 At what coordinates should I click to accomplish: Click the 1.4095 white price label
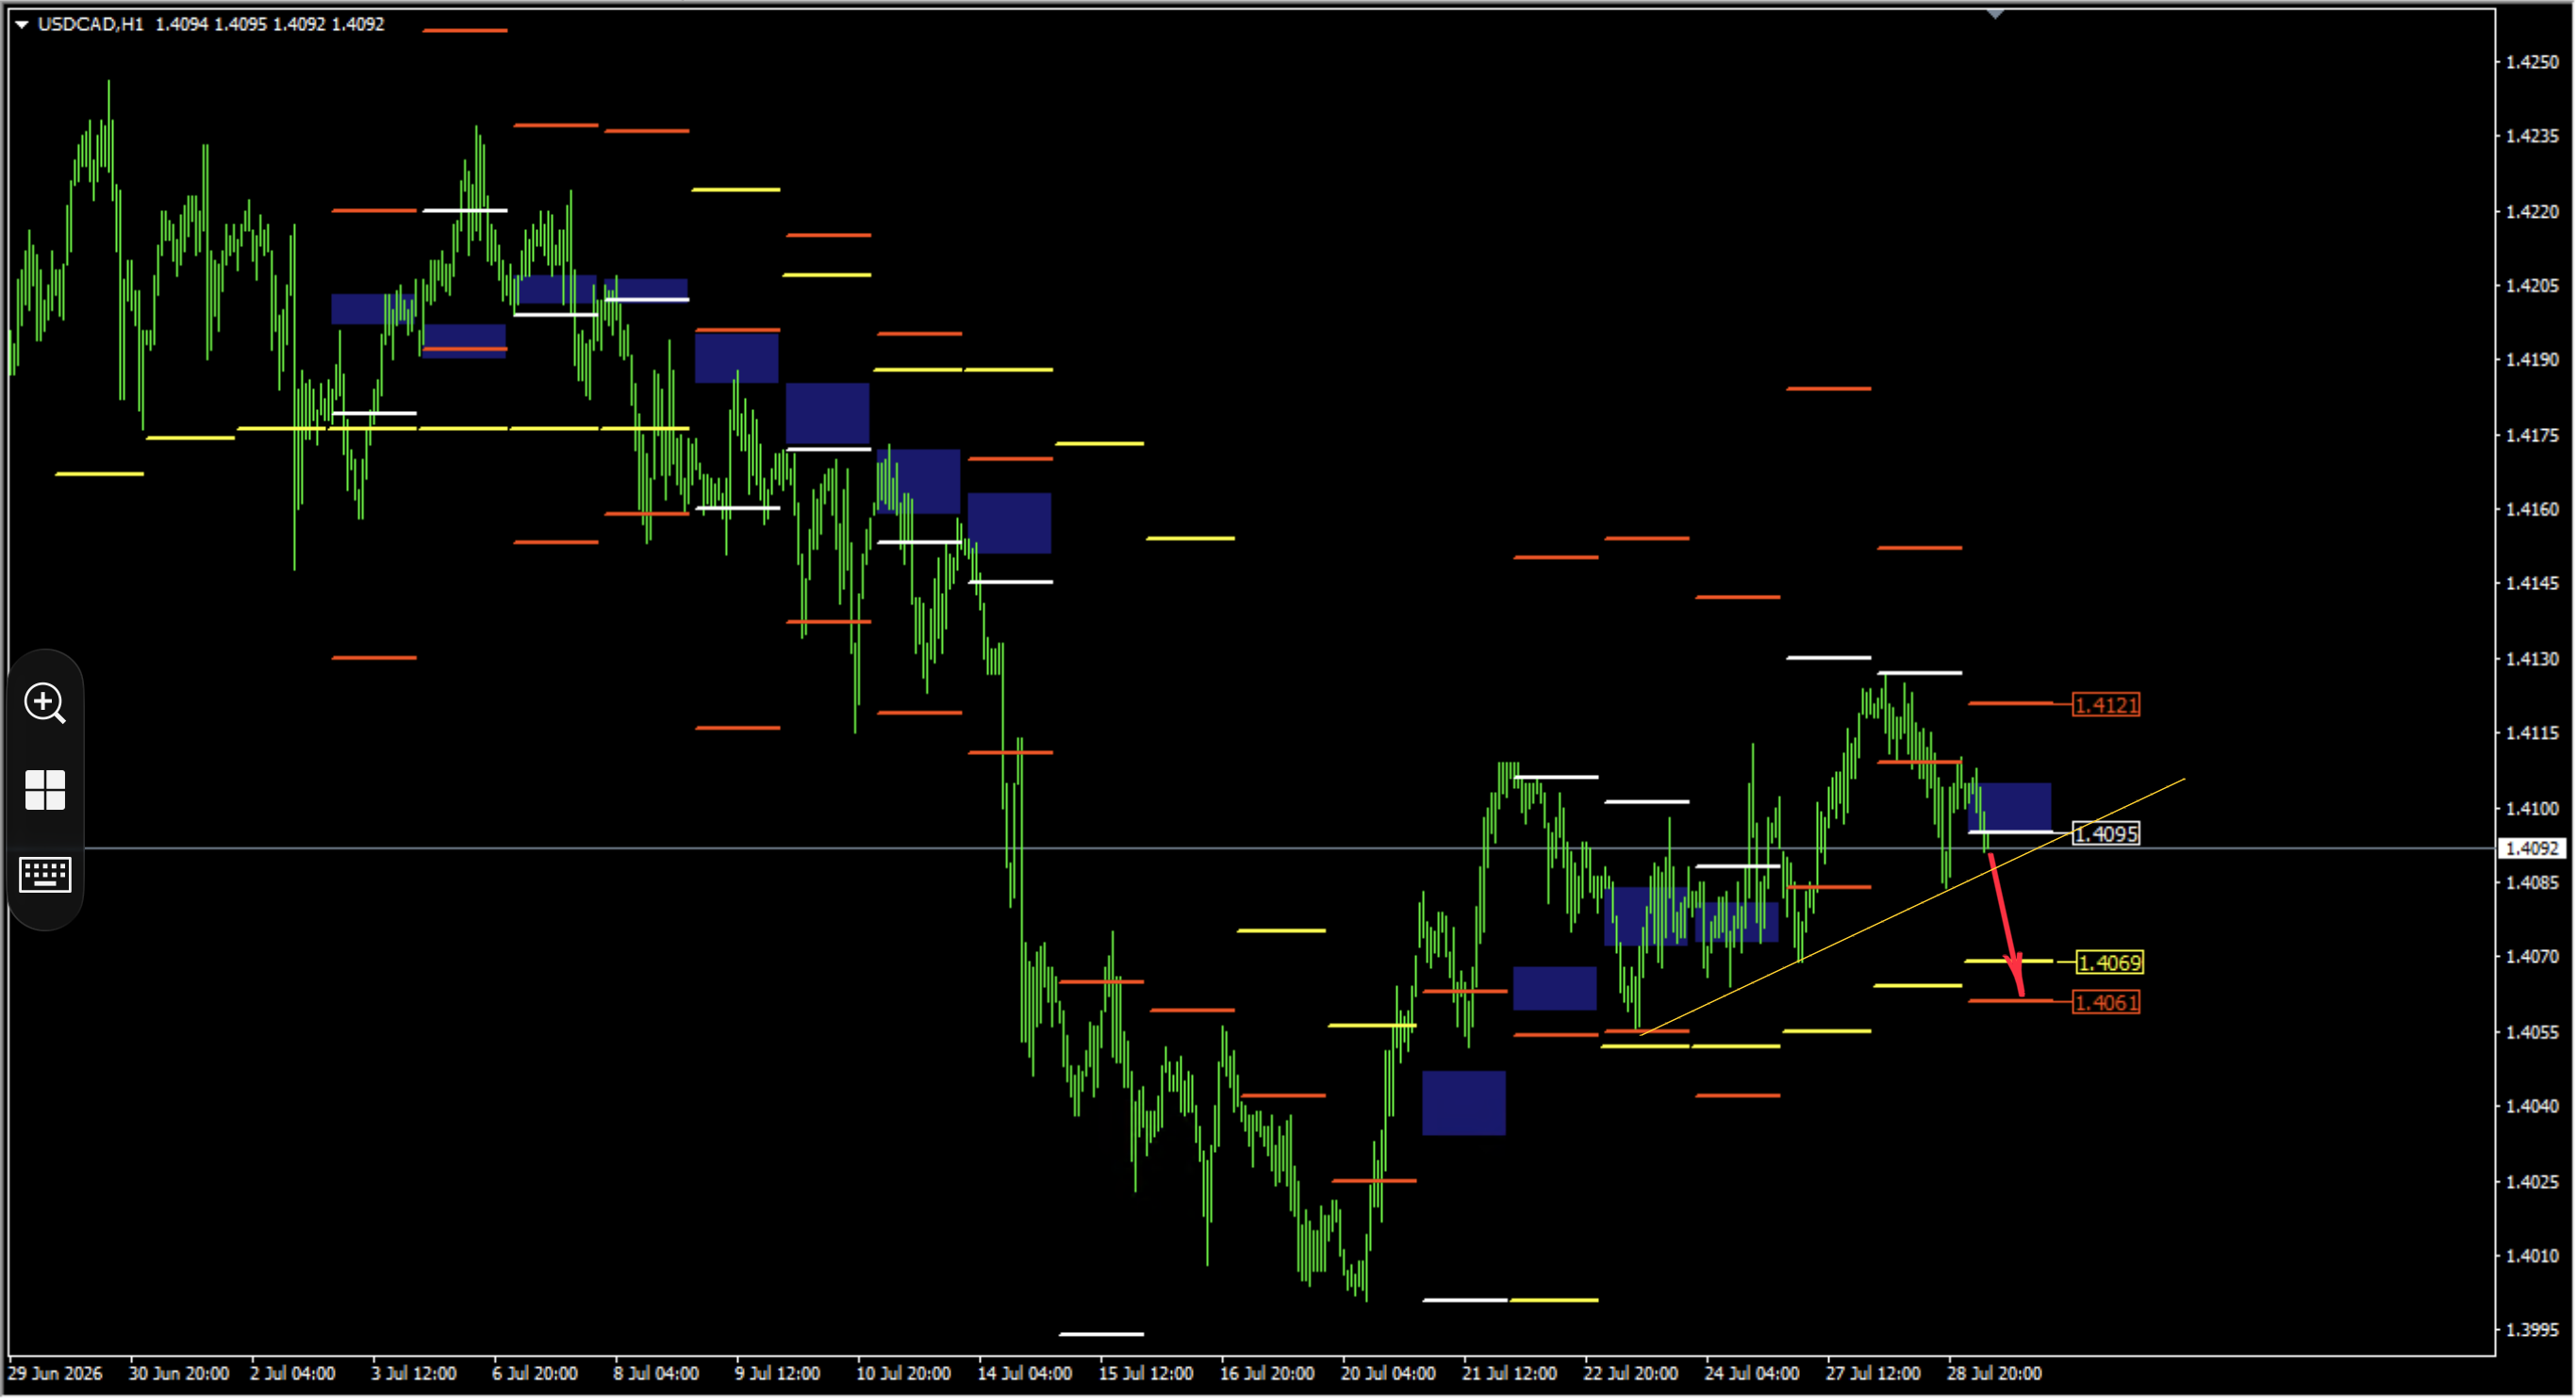point(2106,834)
